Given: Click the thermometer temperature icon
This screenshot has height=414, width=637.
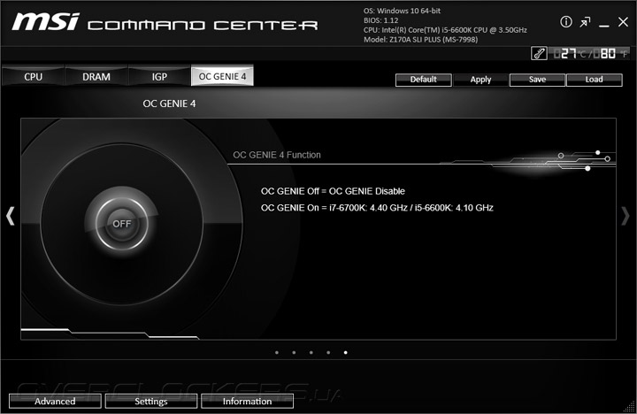Looking at the screenshot, I should click(539, 53).
